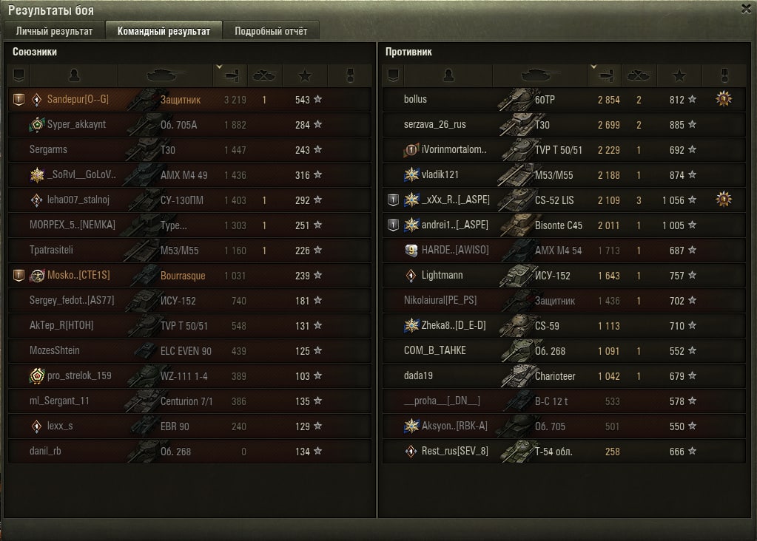Open the Личный результат tab
The height and width of the screenshot is (541, 757).
(54, 31)
